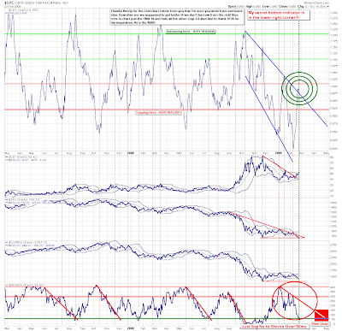Image resolution: width=342 pixels, height=331 pixels.
Task: Click the $VIX panel legend label
Action: [x=21, y=157]
